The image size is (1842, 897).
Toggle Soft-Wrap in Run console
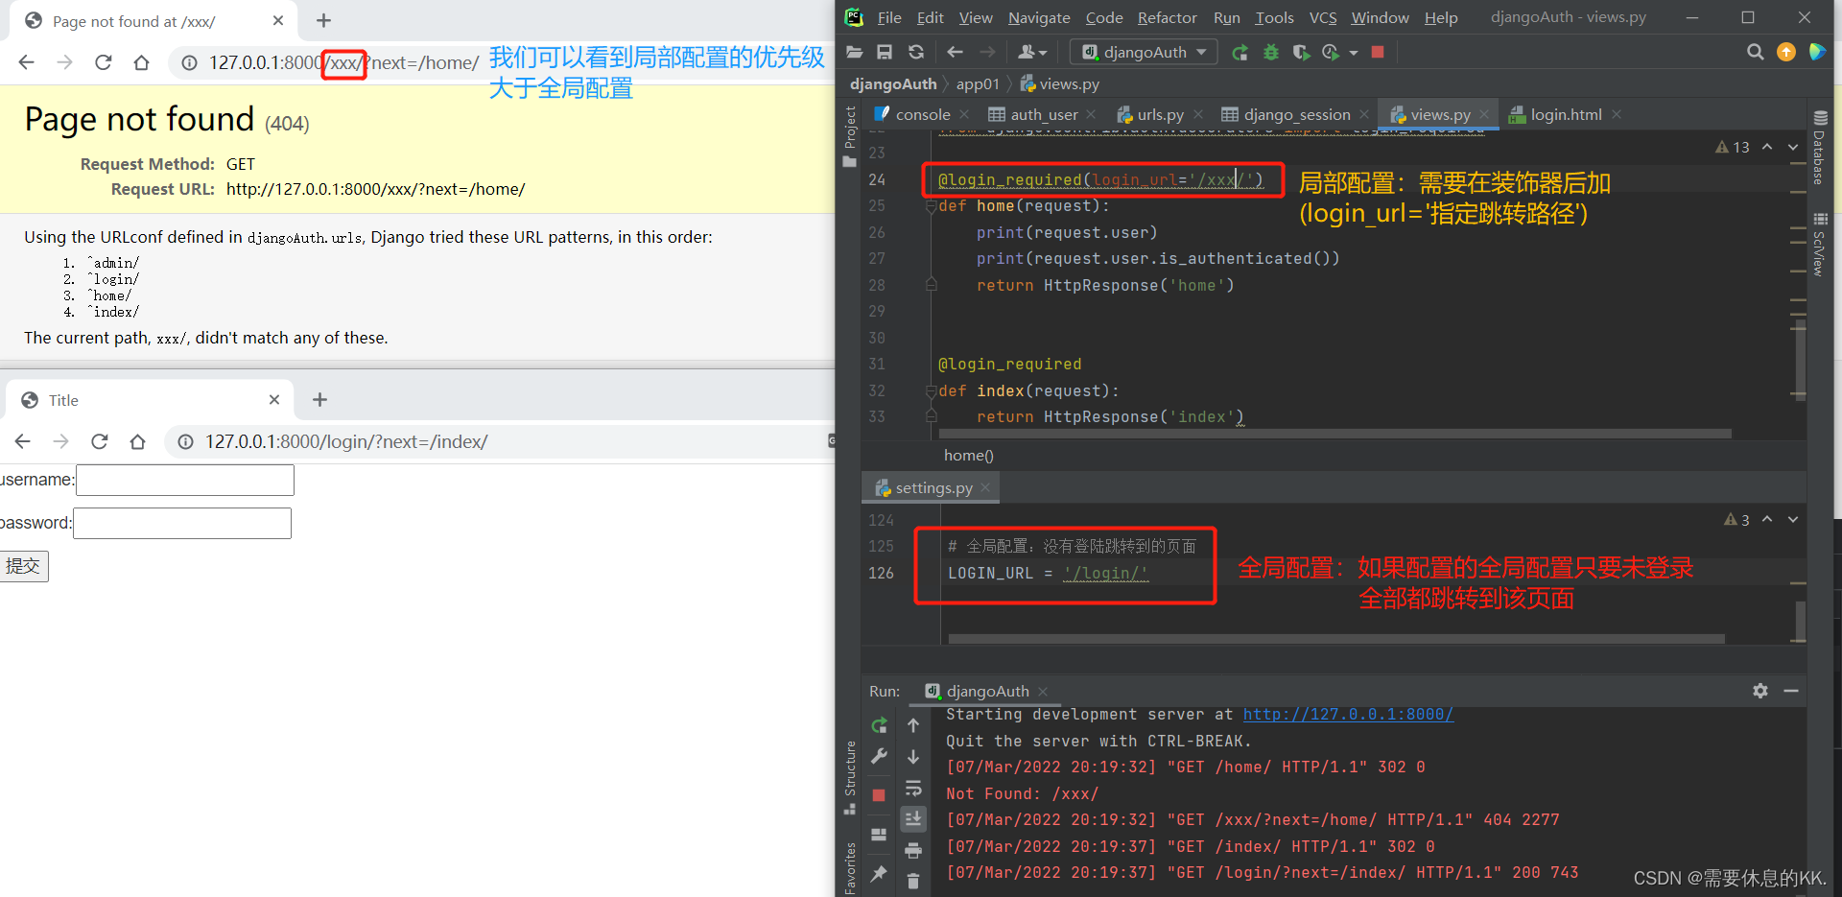click(913, 789)
